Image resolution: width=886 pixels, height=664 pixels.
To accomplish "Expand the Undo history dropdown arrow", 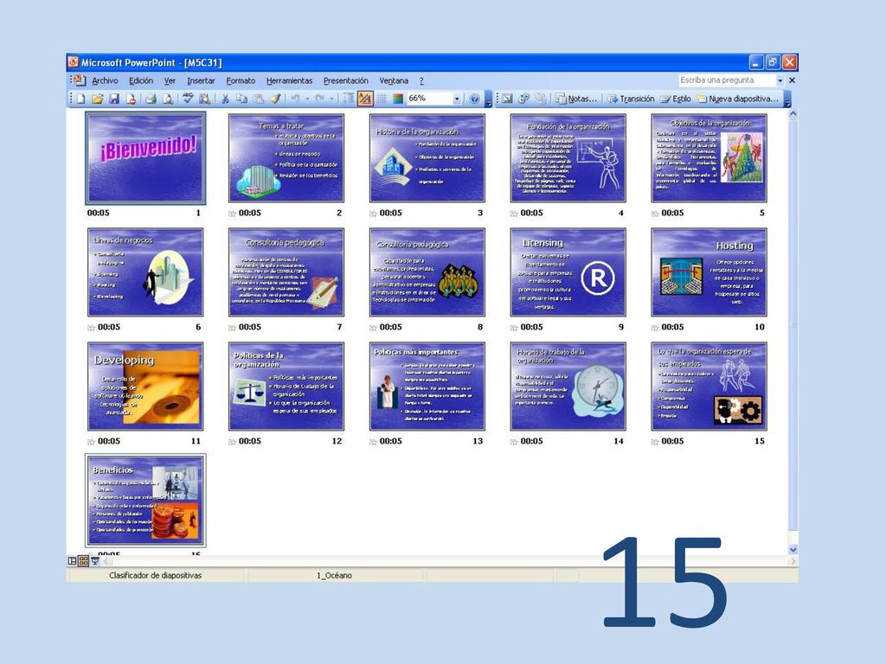I will (x=307, y=99).
